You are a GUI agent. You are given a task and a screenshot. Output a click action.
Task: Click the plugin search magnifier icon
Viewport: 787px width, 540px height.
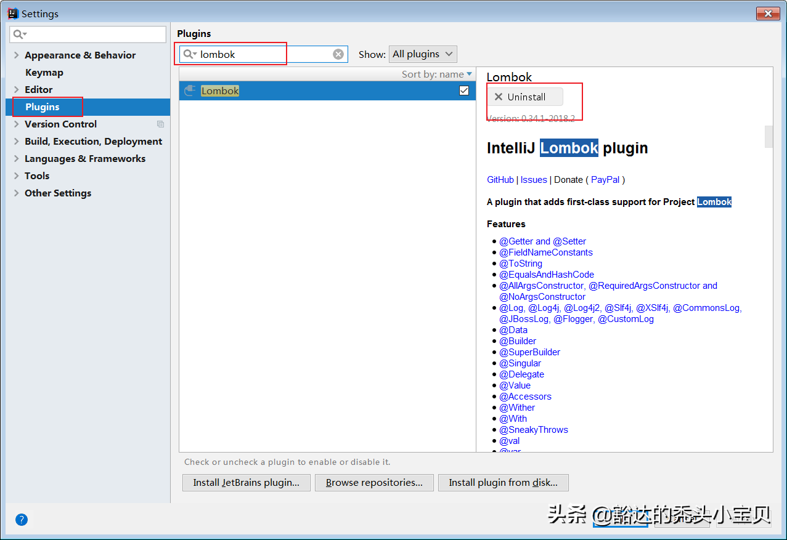click(x=190, y=54)
